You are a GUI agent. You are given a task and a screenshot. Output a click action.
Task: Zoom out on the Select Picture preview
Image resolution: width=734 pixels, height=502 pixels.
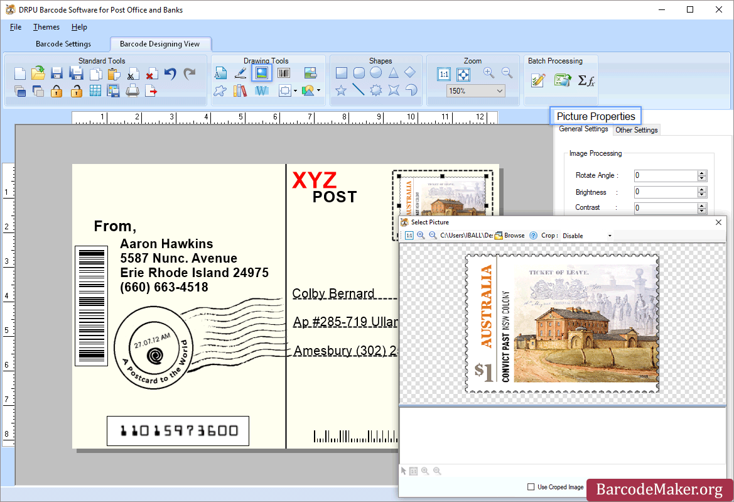(x=433, y=235)
